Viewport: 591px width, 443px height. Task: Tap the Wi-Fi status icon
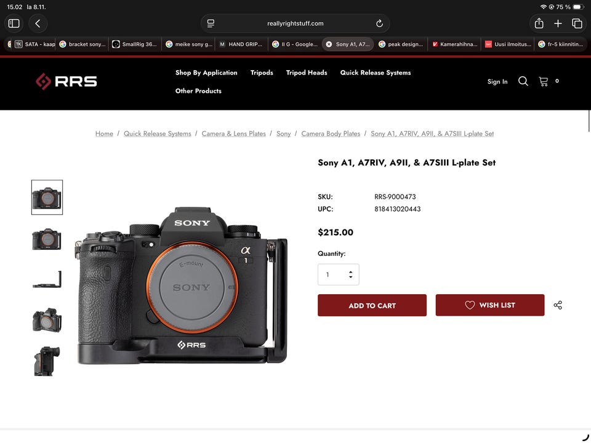pos(543,7)
